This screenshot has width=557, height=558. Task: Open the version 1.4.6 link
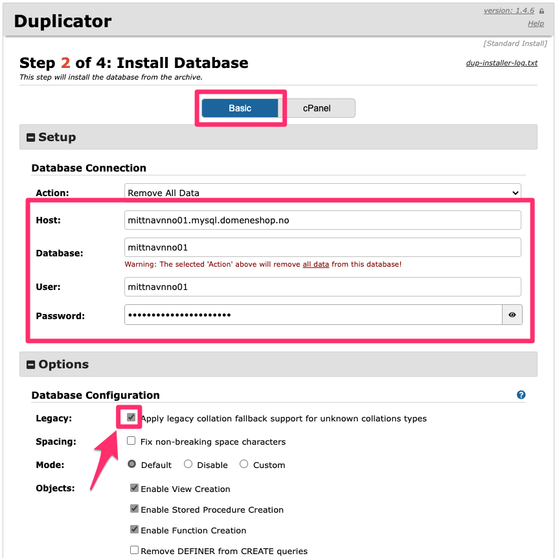(508, 10)
